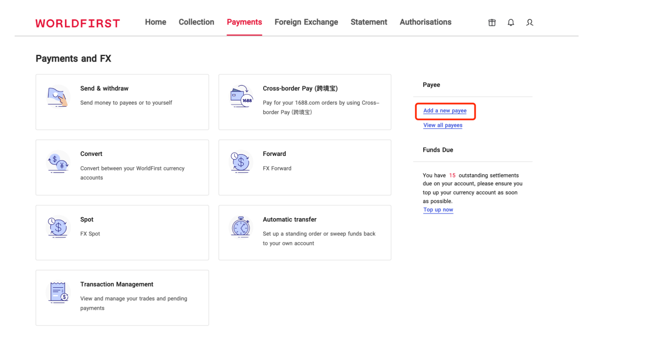
Task: Click the Automatic transfer stopwatch icon
Action: point(241,228)
